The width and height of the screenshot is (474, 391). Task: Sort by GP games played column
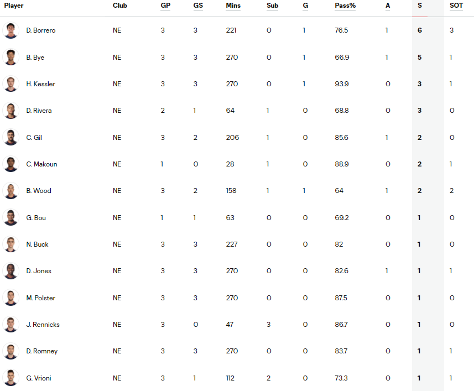pos(165,6)
